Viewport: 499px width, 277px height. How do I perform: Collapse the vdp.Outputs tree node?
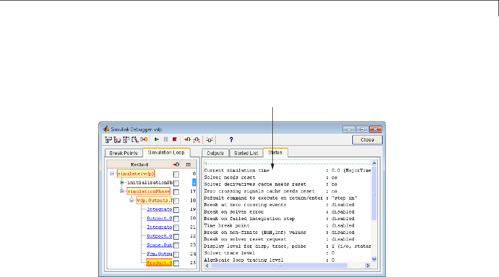pos(131,200)
